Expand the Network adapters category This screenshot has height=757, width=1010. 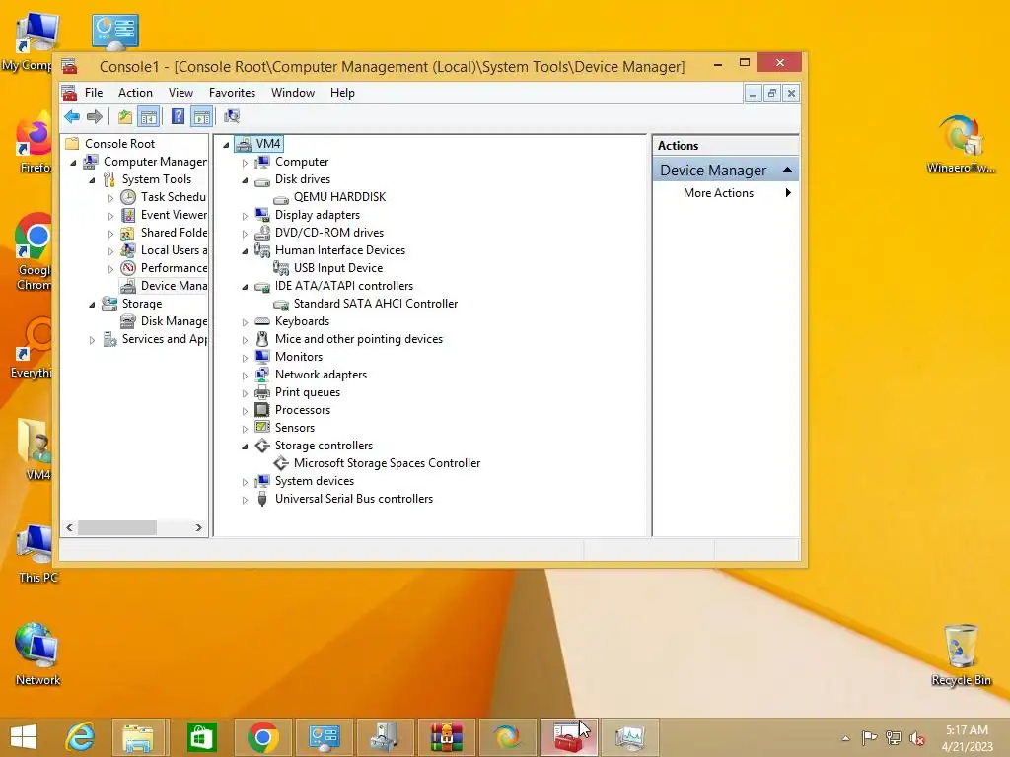tap(245, 376)
